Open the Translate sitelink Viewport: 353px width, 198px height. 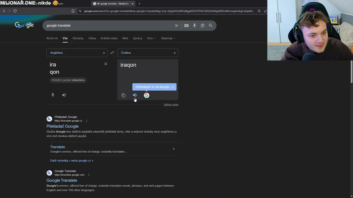(58, 147)
